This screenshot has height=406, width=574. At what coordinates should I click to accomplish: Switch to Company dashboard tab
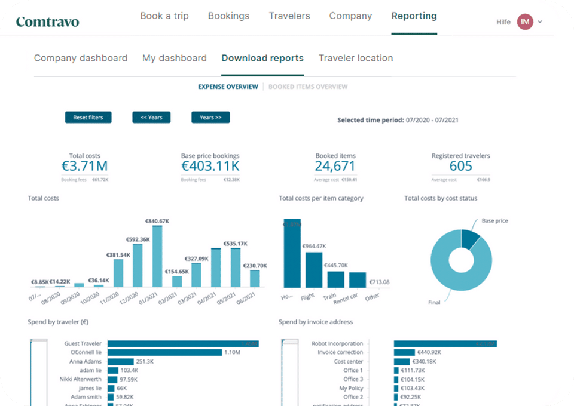click(x=81, y=58)
